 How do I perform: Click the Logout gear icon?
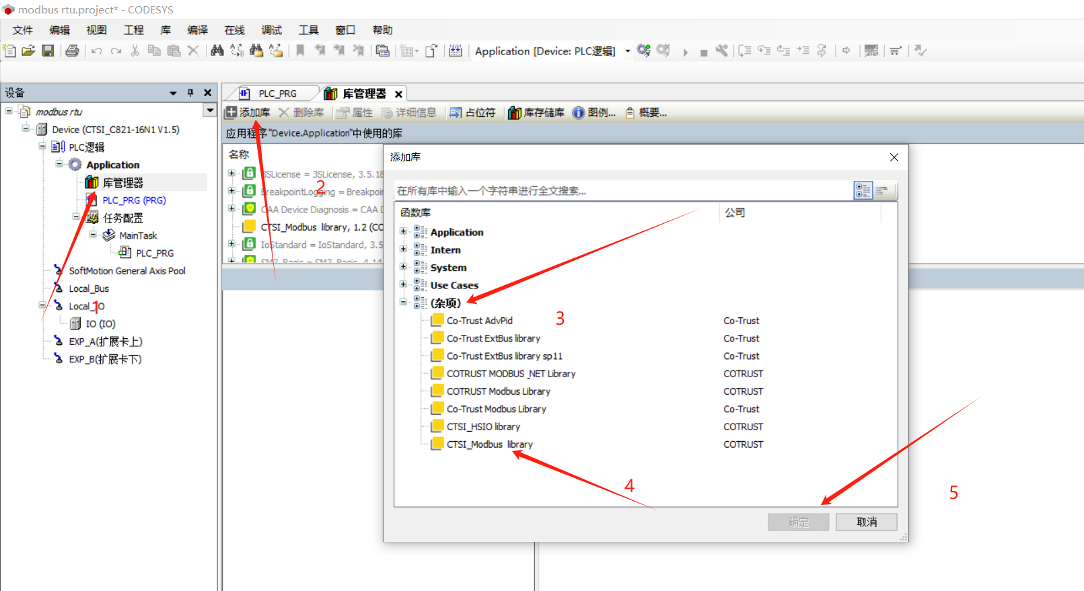(663, 50)
